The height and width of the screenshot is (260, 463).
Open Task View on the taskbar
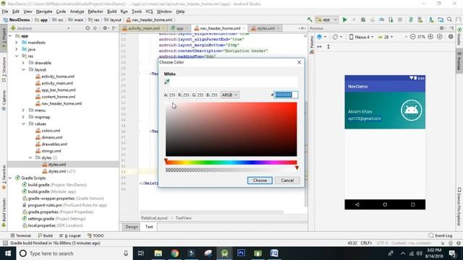141,253
